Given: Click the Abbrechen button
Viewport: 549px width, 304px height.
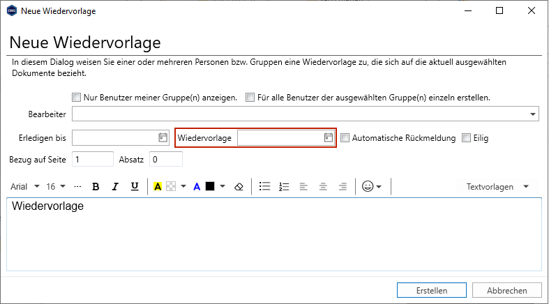Looking at the screenshot, I should click(x=507, y=290).
